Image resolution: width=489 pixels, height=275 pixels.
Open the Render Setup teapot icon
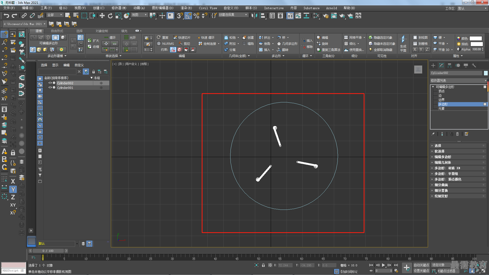click(x=325, y=16)
